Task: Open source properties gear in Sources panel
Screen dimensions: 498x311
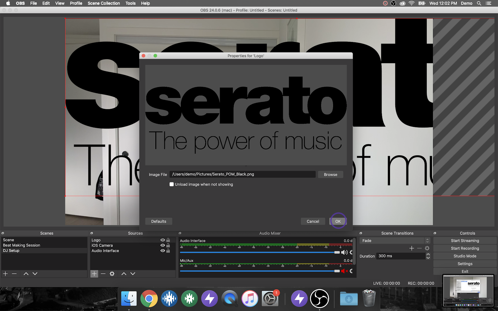Action: (112, 274)
